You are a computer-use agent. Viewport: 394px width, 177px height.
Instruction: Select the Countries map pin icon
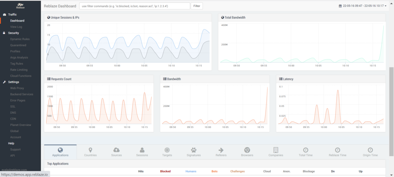90,150
